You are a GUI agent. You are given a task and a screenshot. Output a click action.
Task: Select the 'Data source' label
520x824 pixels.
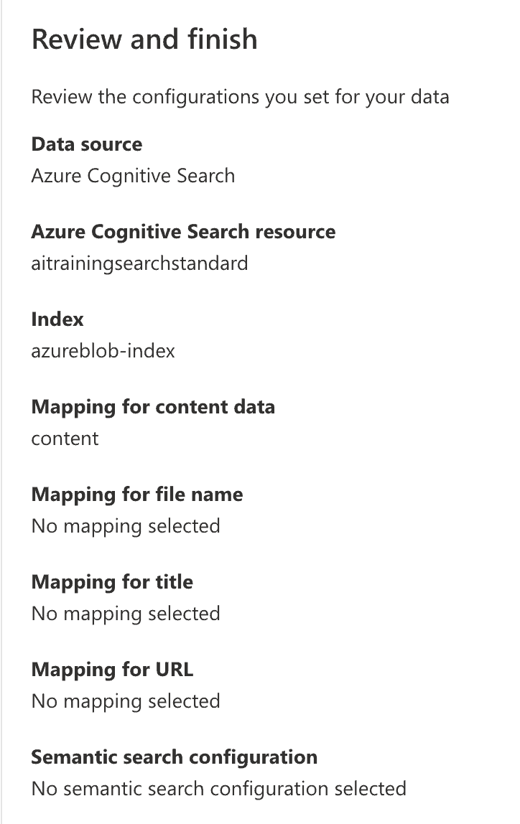pyautogui.click(x=87, y=144)
